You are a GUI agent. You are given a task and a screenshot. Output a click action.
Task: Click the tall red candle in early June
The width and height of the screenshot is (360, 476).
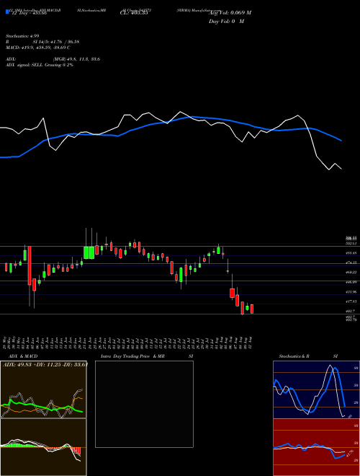[x=30, y=265]
